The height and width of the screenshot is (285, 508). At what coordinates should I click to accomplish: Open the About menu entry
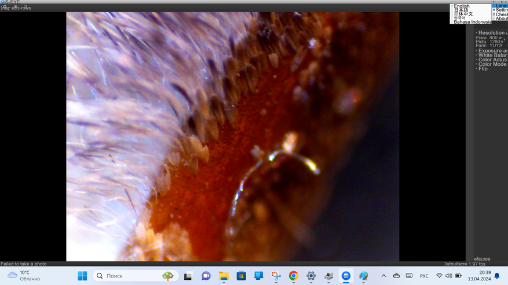(500, 18)
